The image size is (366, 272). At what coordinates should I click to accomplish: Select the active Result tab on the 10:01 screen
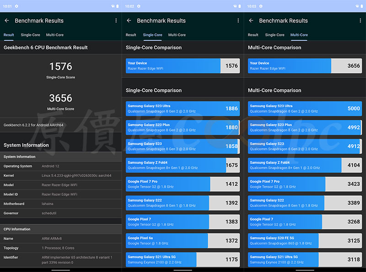click(9, 35)
